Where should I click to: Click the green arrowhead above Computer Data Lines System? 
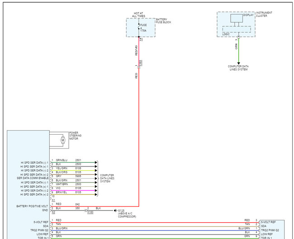pos(238,63)
